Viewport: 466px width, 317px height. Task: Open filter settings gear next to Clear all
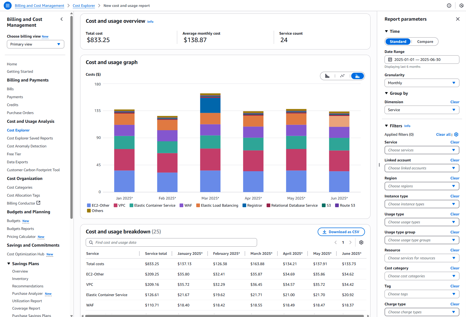point(456,134)
